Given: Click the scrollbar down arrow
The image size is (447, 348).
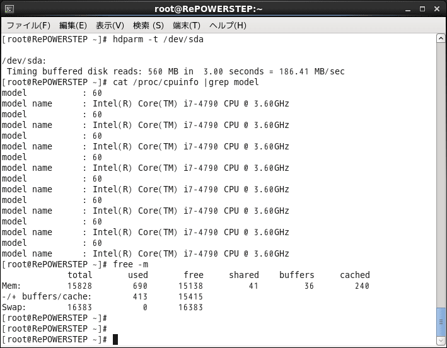Looking at the screenshot, I should [x=441, y=340].
